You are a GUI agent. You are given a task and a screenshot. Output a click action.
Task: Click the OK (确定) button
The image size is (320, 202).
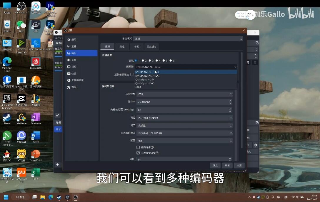click(x=215, y=165)
